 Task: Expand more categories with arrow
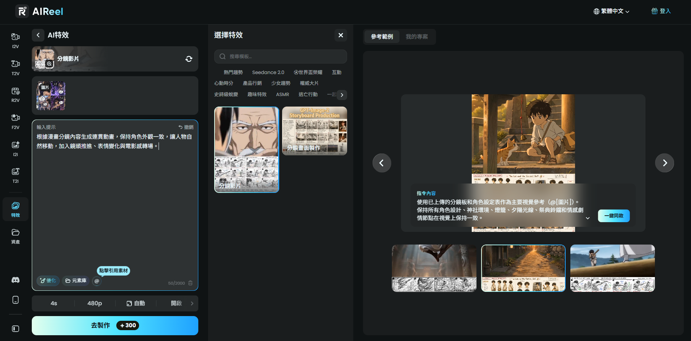coord(342,95)
